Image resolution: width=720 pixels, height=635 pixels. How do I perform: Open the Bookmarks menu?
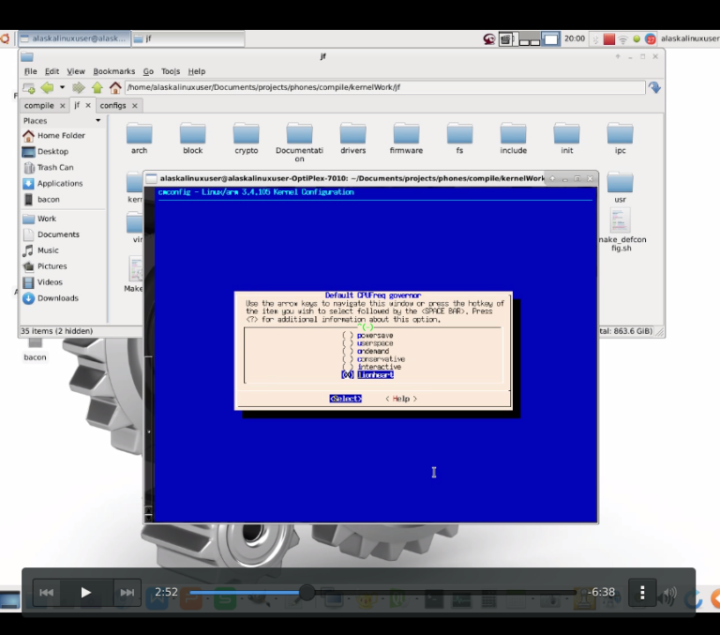pos(113,71)
